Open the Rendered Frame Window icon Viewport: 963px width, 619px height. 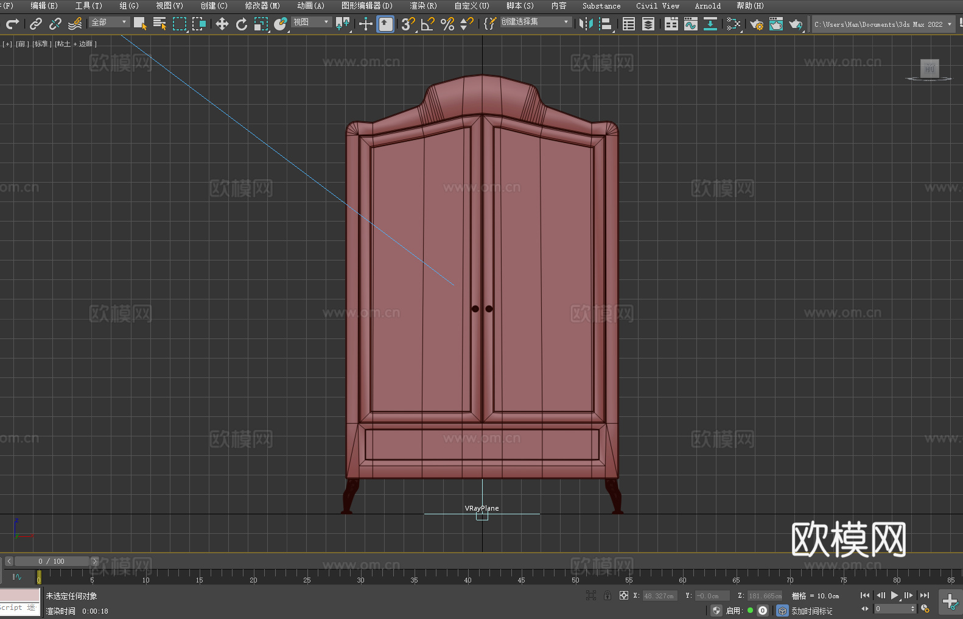point(776,24)
